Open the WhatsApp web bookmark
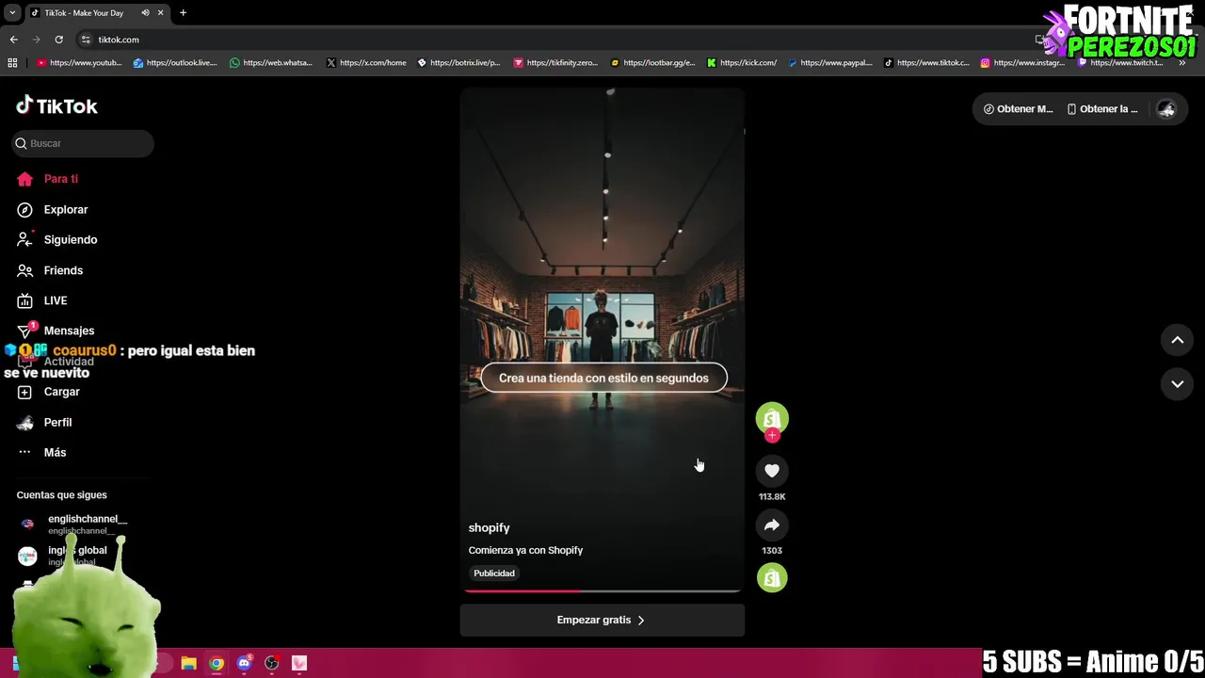This screenshot has height=678, width=1205. [x=271, y=63]
